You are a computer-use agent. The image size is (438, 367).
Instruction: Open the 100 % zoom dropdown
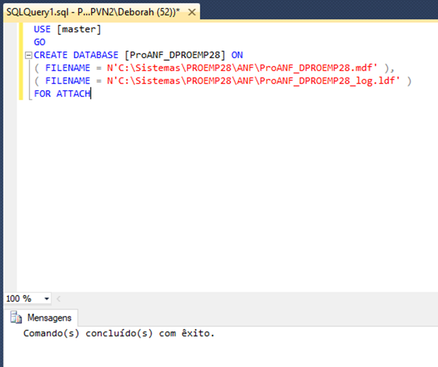pos(46,299)
